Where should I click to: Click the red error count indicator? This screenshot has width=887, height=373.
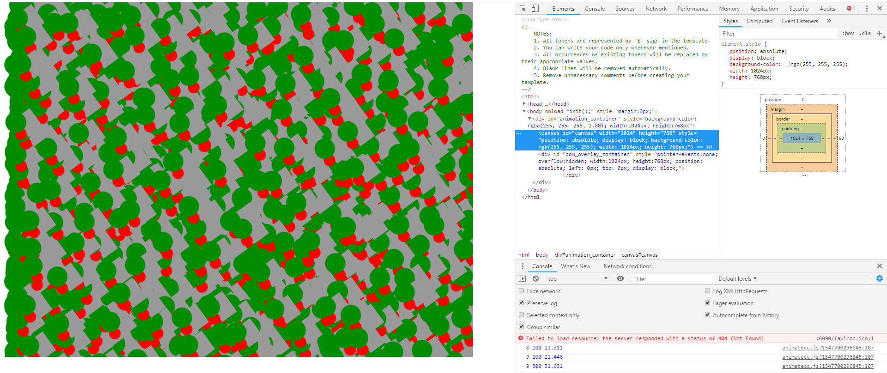coord(851,9)
